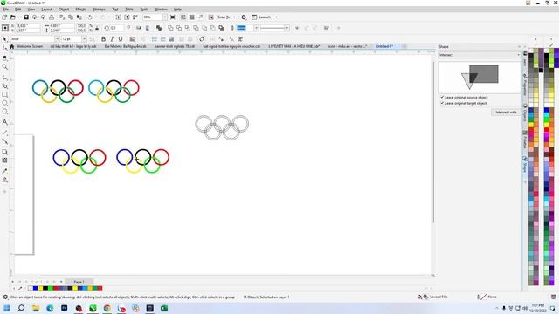Screen dimensions: 559x314
Task: Click the Mirror horizontally icon
Action: (x=139, y=28)
